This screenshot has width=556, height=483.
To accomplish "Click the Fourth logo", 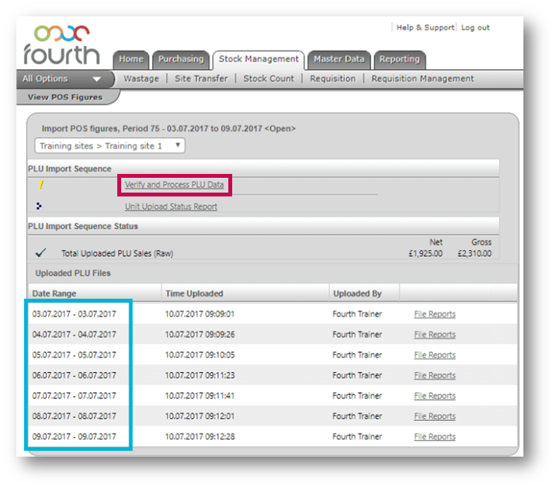I will (x=61, y=44).
